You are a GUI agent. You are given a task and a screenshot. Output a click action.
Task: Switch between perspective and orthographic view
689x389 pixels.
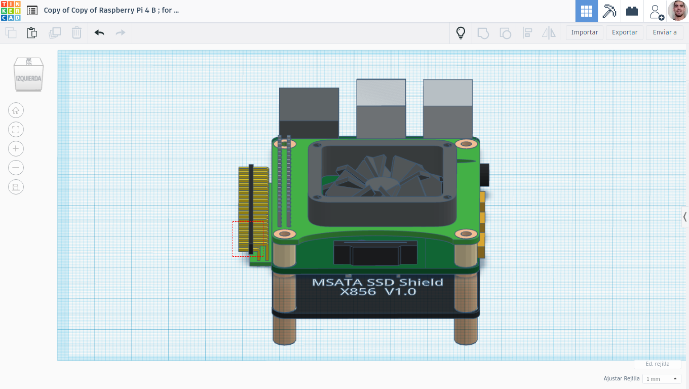click(x=16, y=187)
